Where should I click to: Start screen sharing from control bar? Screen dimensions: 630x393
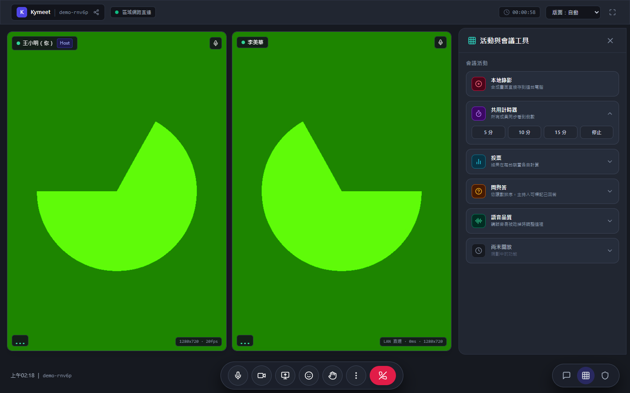(x=285, y=376)
